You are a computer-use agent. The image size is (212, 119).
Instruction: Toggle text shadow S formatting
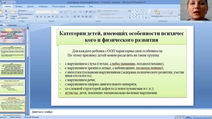(x=53, y=17)
